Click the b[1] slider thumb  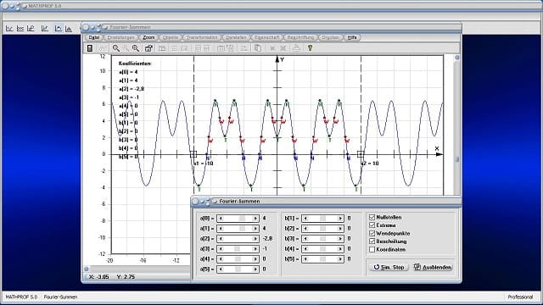coord(322,219)
